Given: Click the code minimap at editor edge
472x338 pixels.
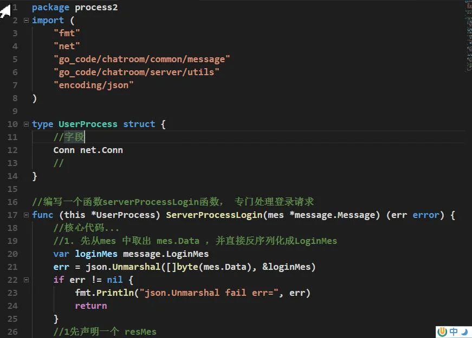Looking at the screenshot, I should pyautogui.click(x=468, y=36).
